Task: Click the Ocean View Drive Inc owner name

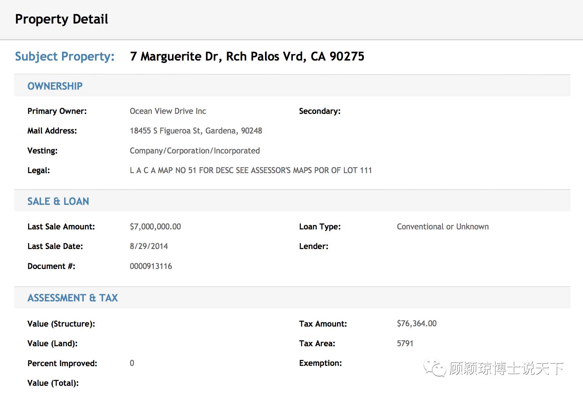Action: pos(168,111)
